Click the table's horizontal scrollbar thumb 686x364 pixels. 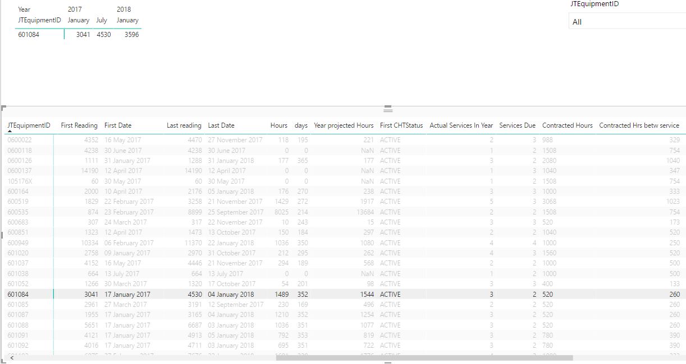pos(424,358)
